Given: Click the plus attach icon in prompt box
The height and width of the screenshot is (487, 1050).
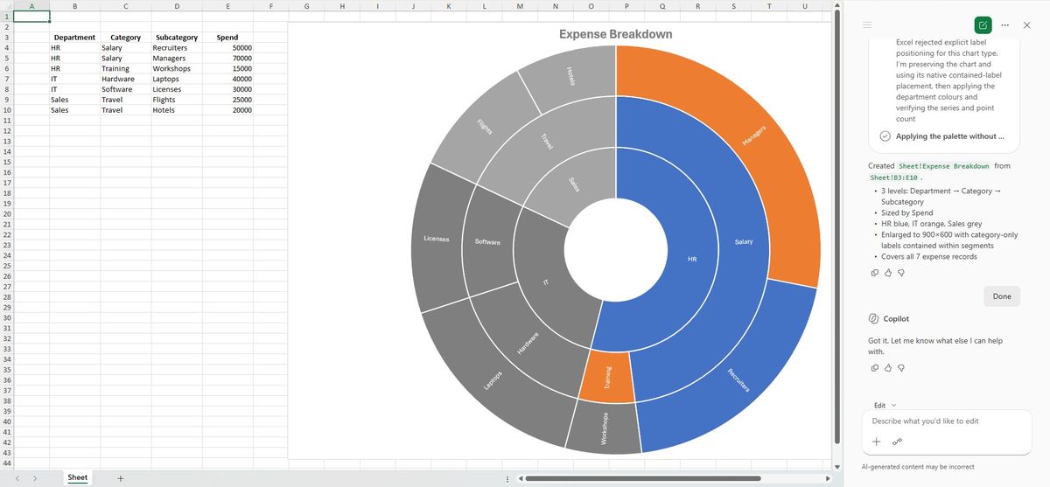Looking at the screenshot, I should point(876,441).
